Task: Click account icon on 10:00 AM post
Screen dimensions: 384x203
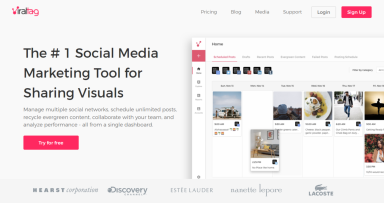Action: pos(328,124)
